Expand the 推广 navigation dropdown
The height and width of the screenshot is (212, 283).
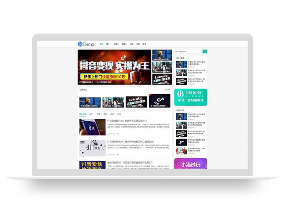pyautogui.click(x=108, y=44)
